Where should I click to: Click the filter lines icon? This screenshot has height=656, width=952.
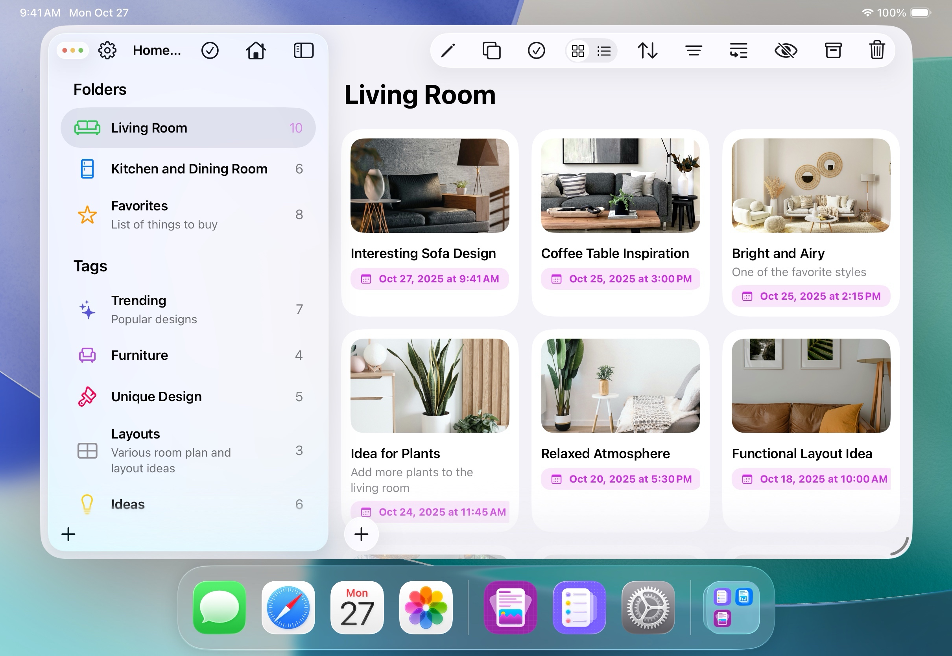694,51
